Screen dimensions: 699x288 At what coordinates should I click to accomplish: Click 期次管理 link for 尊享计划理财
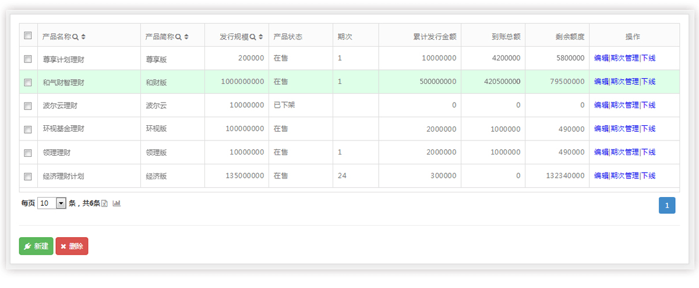(624, 58)
